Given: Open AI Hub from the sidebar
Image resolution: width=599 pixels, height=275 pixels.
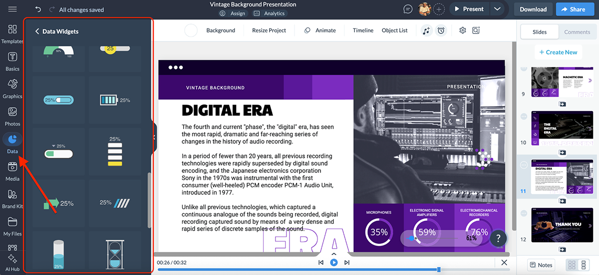Looking at the screenshot, I should [x=12, y=263].
